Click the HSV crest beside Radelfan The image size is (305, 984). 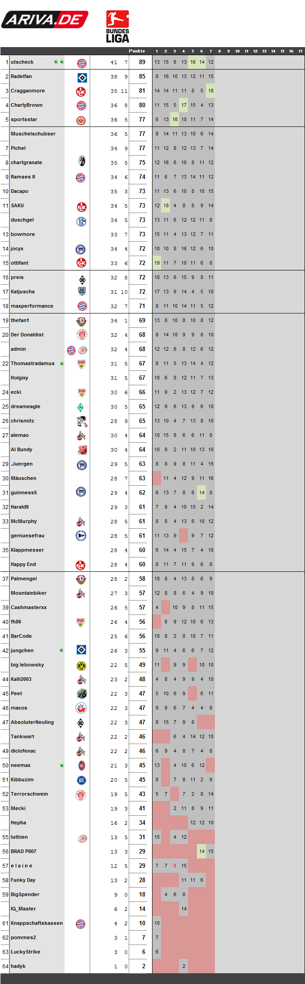tap(82, 77)
